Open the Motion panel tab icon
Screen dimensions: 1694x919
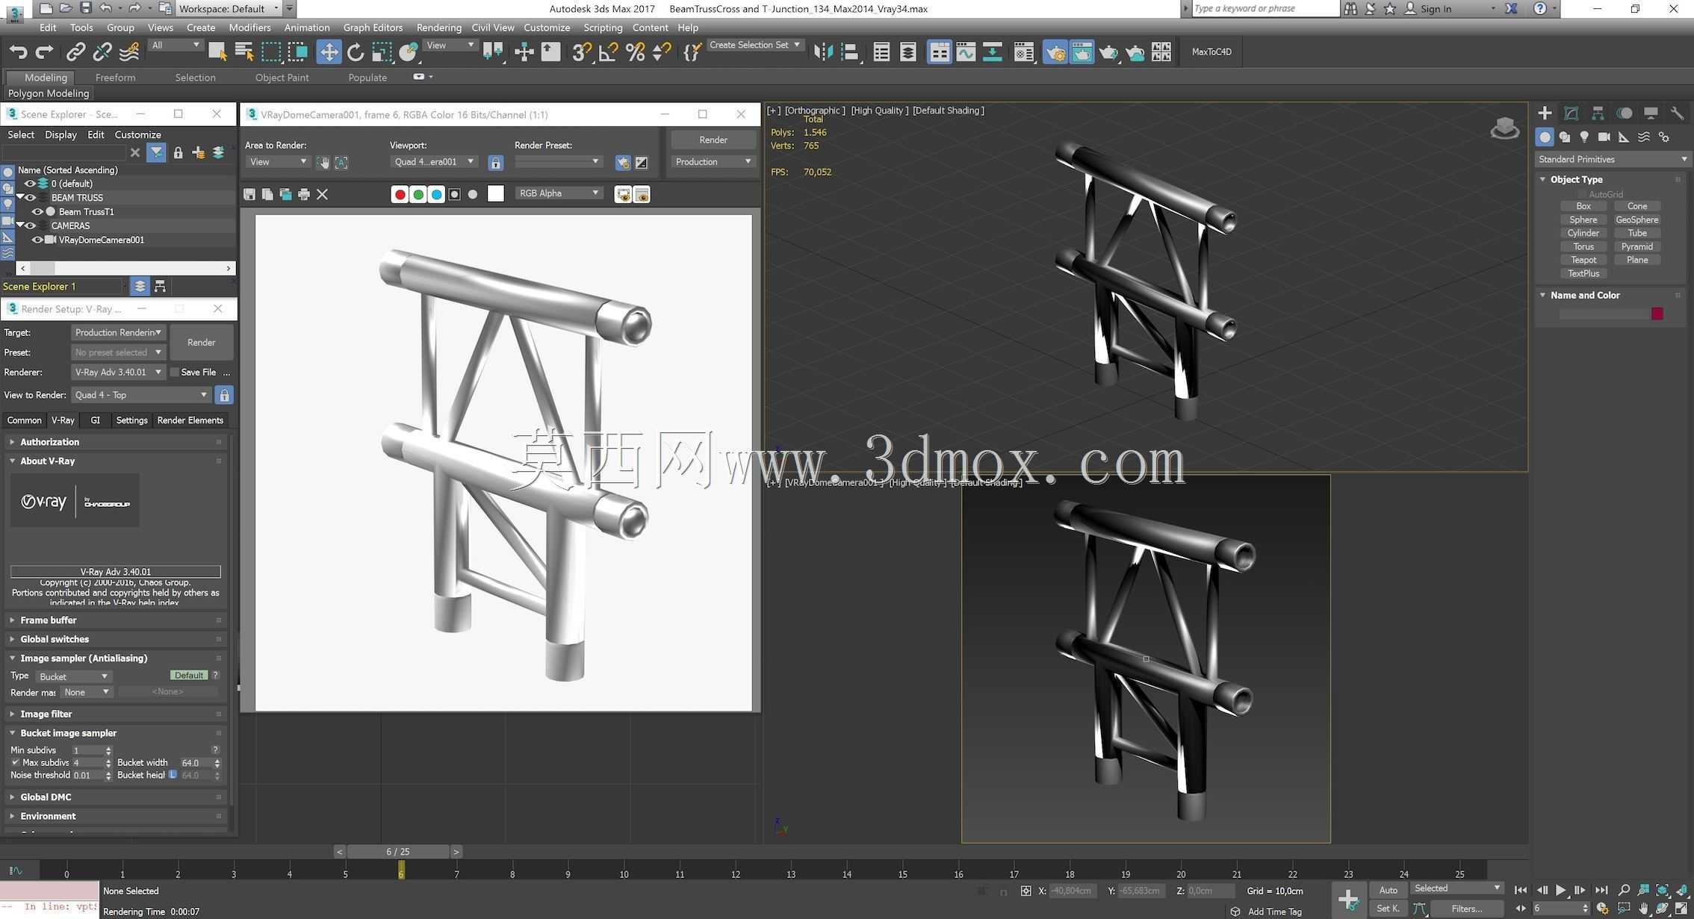1625,113
